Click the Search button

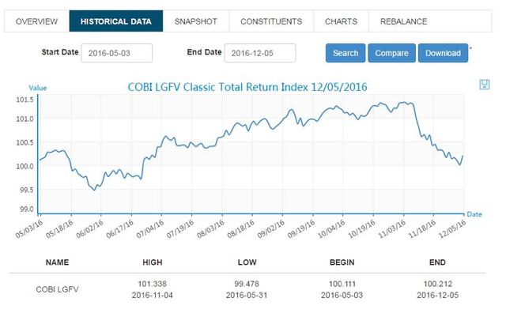coord(346,53)
